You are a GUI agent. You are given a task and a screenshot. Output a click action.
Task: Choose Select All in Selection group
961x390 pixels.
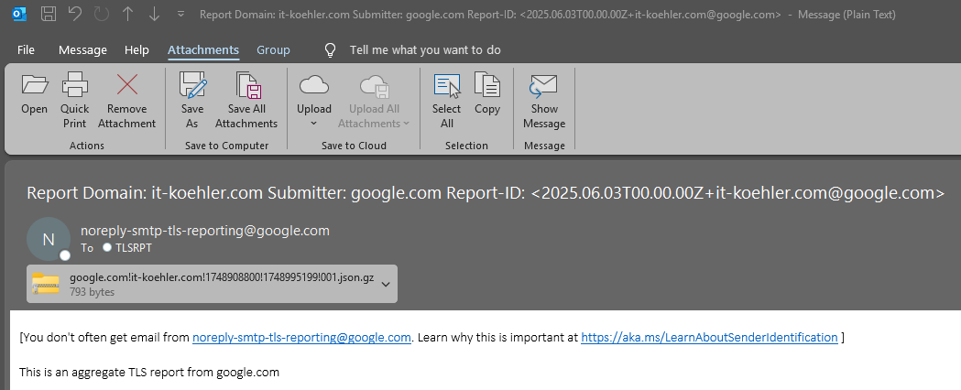click(447, 101)
